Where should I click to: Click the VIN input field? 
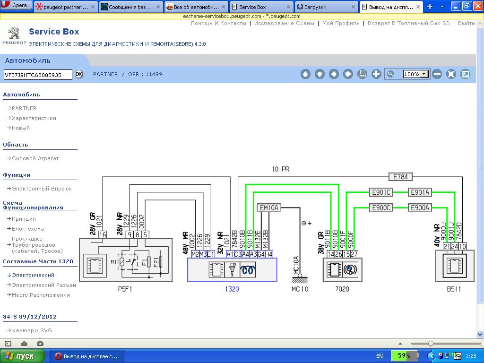[38, 75]
